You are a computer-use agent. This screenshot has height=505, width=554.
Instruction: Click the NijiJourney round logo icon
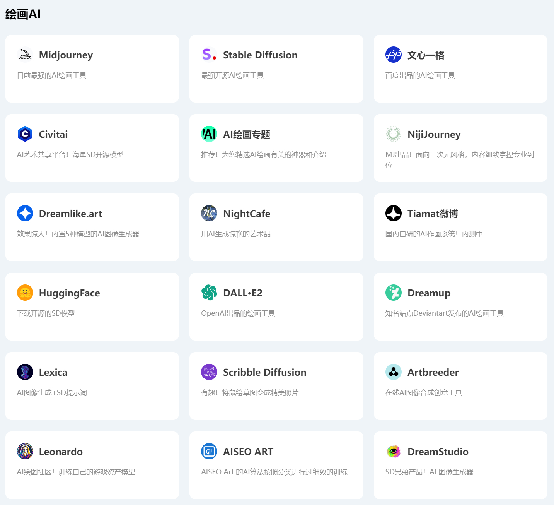[394, 134]
